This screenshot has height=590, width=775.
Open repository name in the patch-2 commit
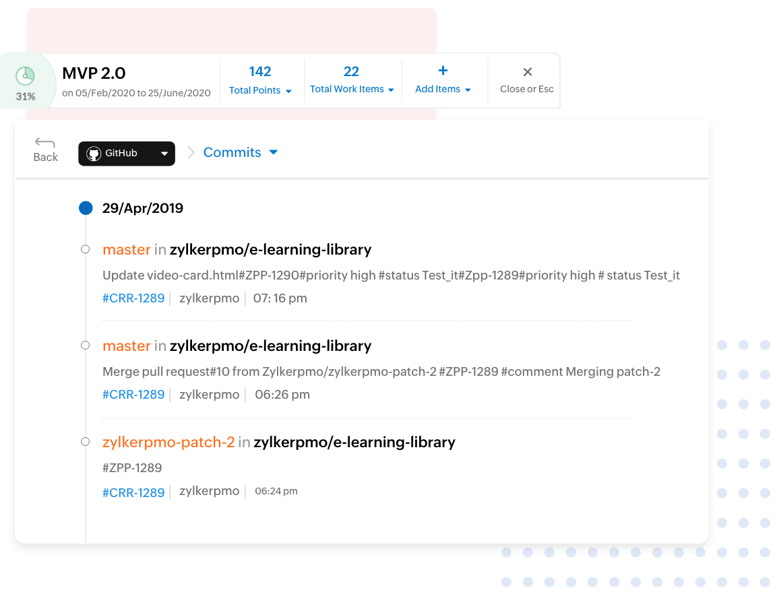pyautogui.click(x=354, y=442)
